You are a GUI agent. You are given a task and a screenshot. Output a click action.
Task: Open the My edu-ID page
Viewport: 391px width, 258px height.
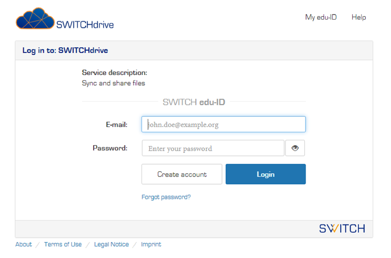321,17
